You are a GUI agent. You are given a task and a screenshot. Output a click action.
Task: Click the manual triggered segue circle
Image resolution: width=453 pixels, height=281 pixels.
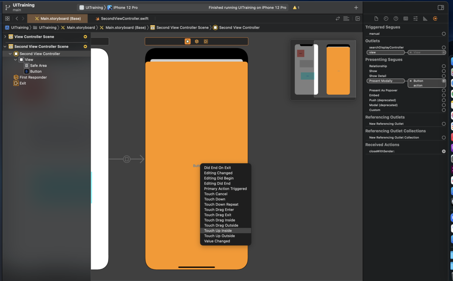pyautogui.click(x=444, y=34)
